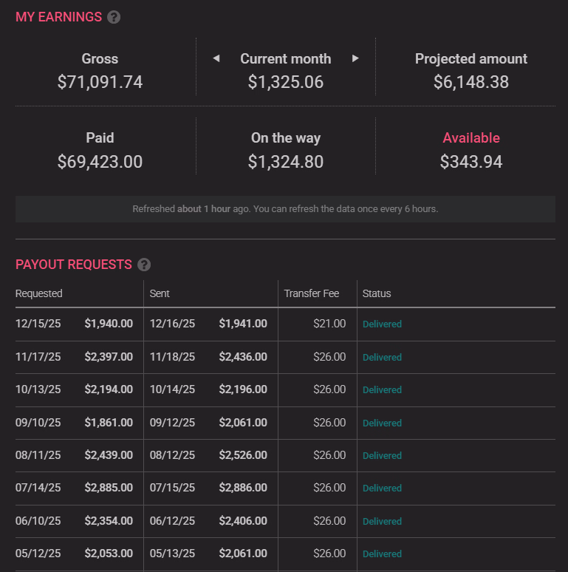Click Delivered status for 06/10/25 payout

[382, 521]
